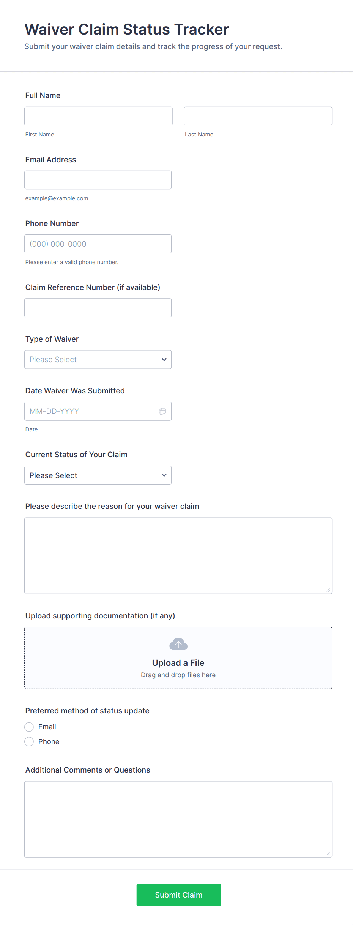The height and width of the screenshot is (925, 353).
Task: Click the cloud upload icon
Action: pyautogui.click(x=178, y=644)
